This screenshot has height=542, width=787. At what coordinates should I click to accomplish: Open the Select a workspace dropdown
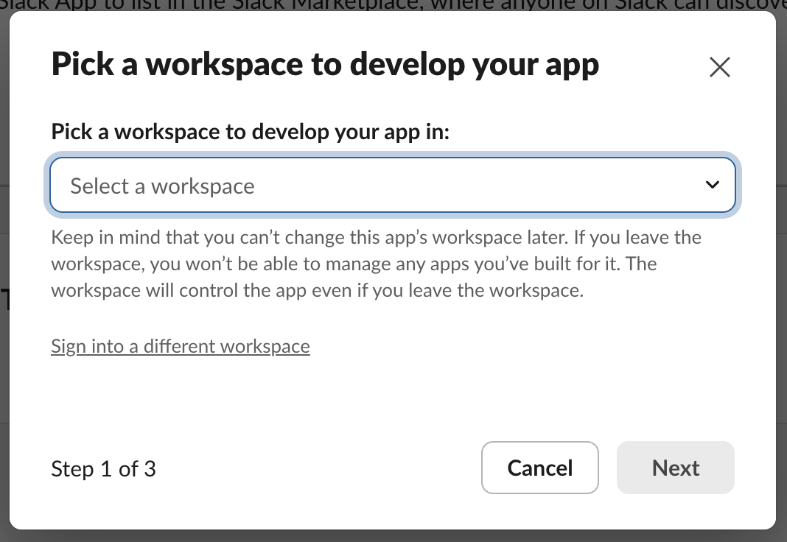pos(393,185)
